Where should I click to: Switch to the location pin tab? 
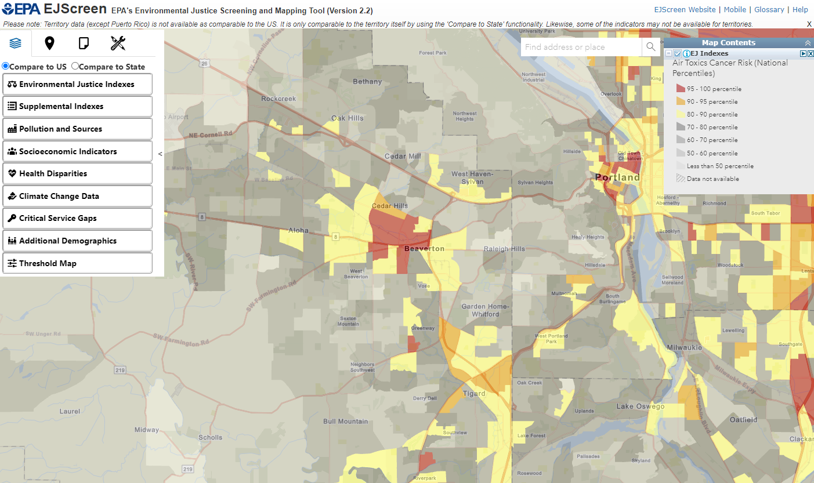[49, 43]
